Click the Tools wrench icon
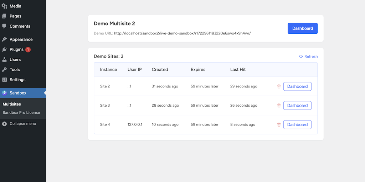Screen dimensions: 365x182 [x=4, y=70]
